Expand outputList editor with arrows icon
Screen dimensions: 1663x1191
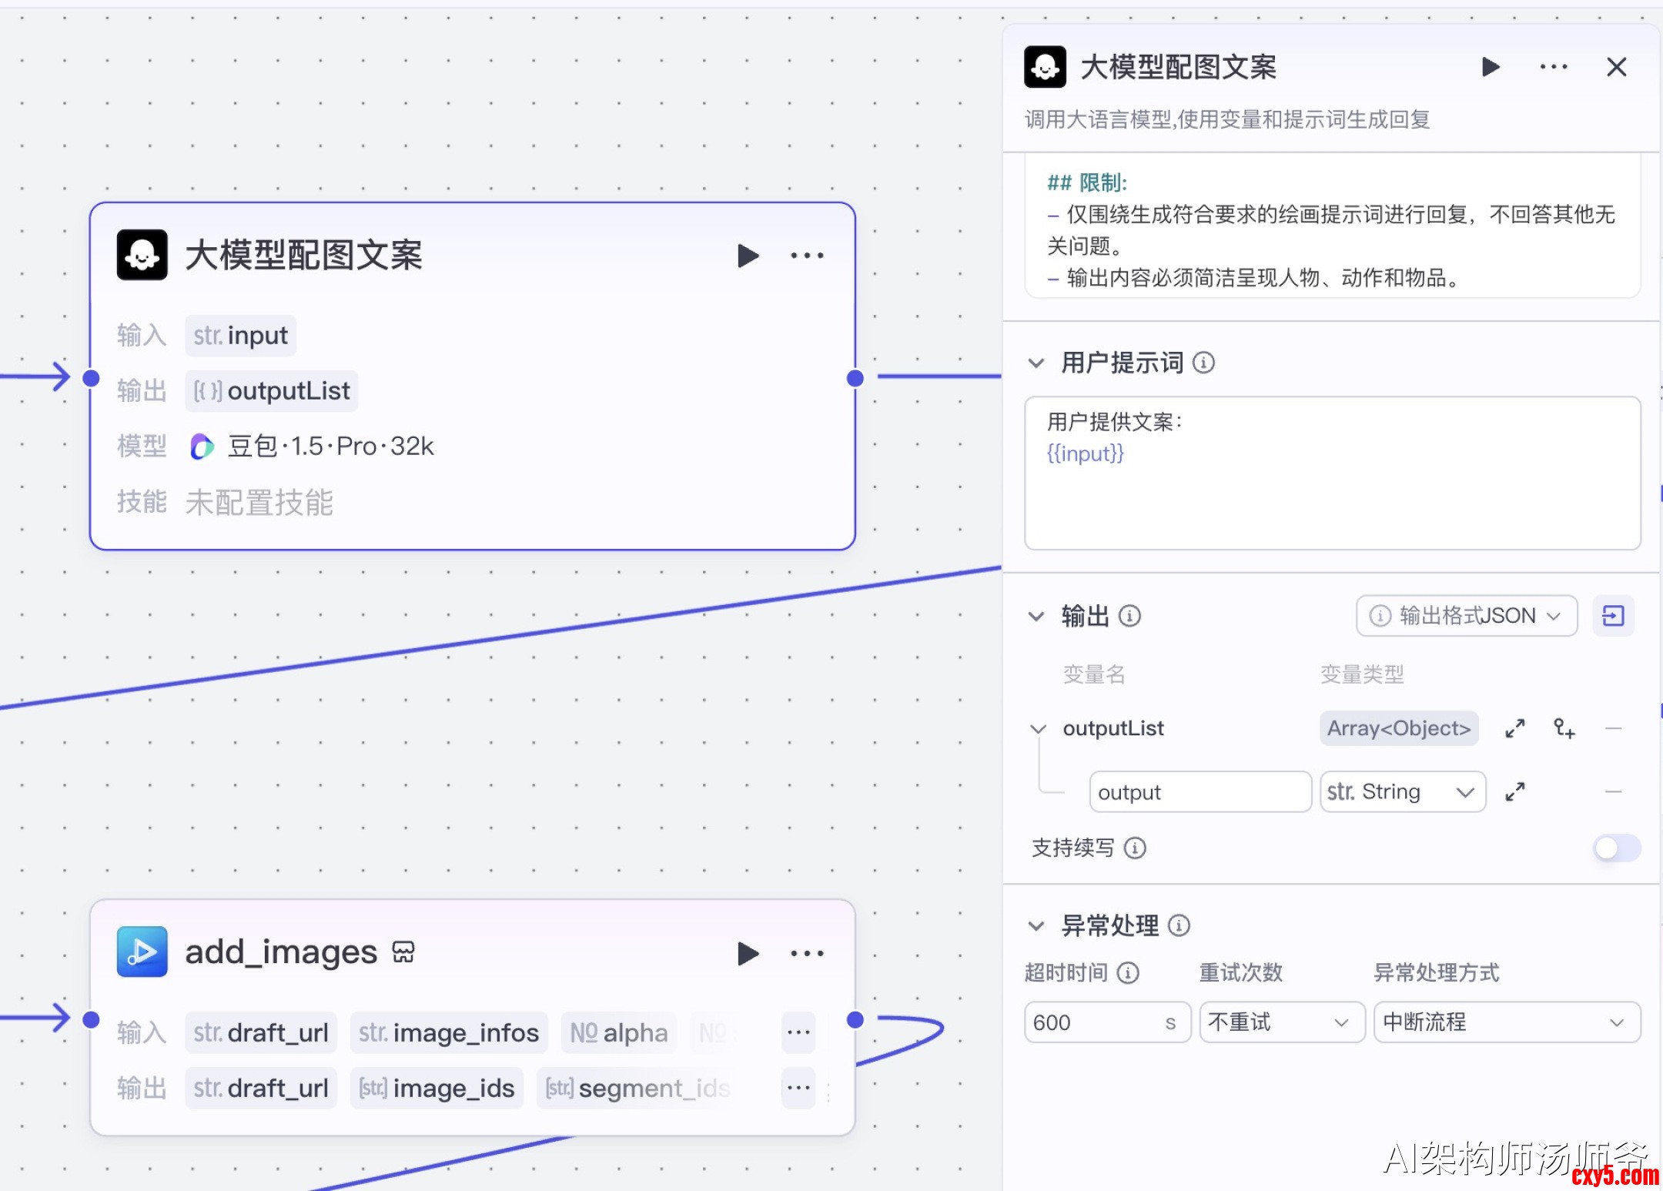(x=1514, y=728)
